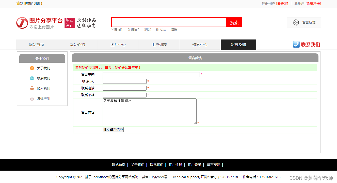Open the 图片中心 navigation tab
This screenshot has height=183, width=337.
click(x=118, y=45)
